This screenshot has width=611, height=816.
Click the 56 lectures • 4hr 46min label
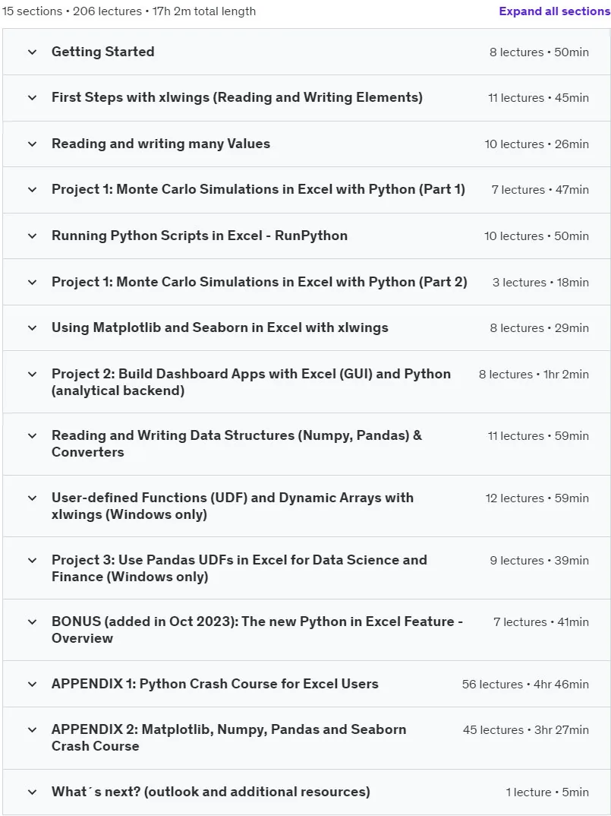point(525,685)
